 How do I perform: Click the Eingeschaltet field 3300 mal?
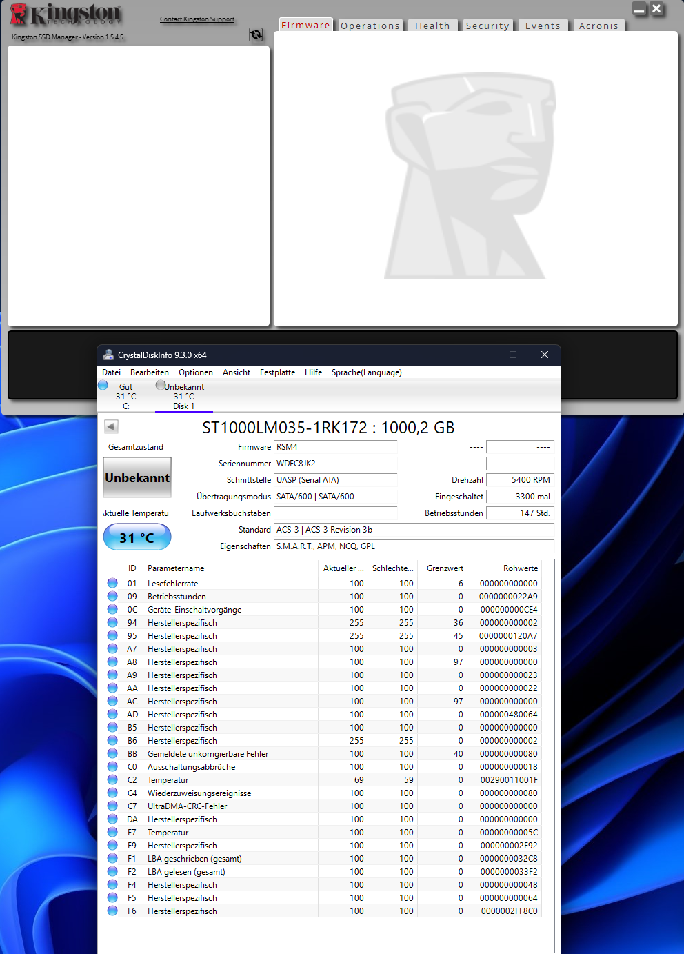(x=520, y=497)
